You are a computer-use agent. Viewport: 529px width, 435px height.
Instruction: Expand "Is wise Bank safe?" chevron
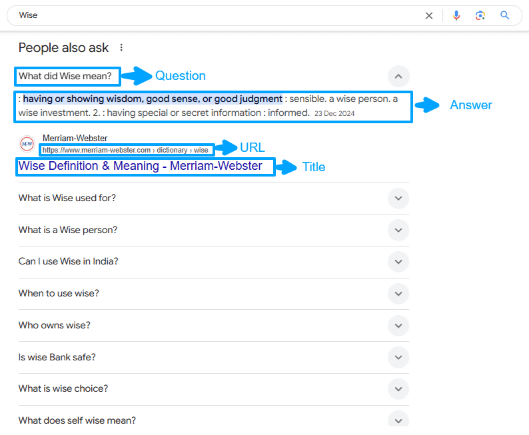[398, 357]
